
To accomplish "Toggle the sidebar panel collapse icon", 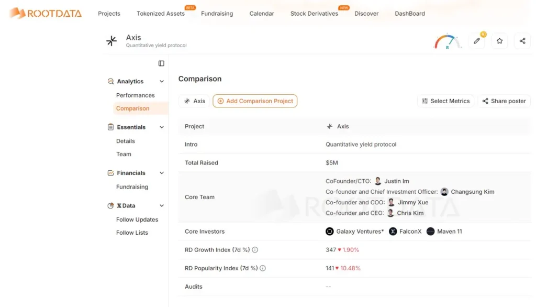I will point(161,63).
